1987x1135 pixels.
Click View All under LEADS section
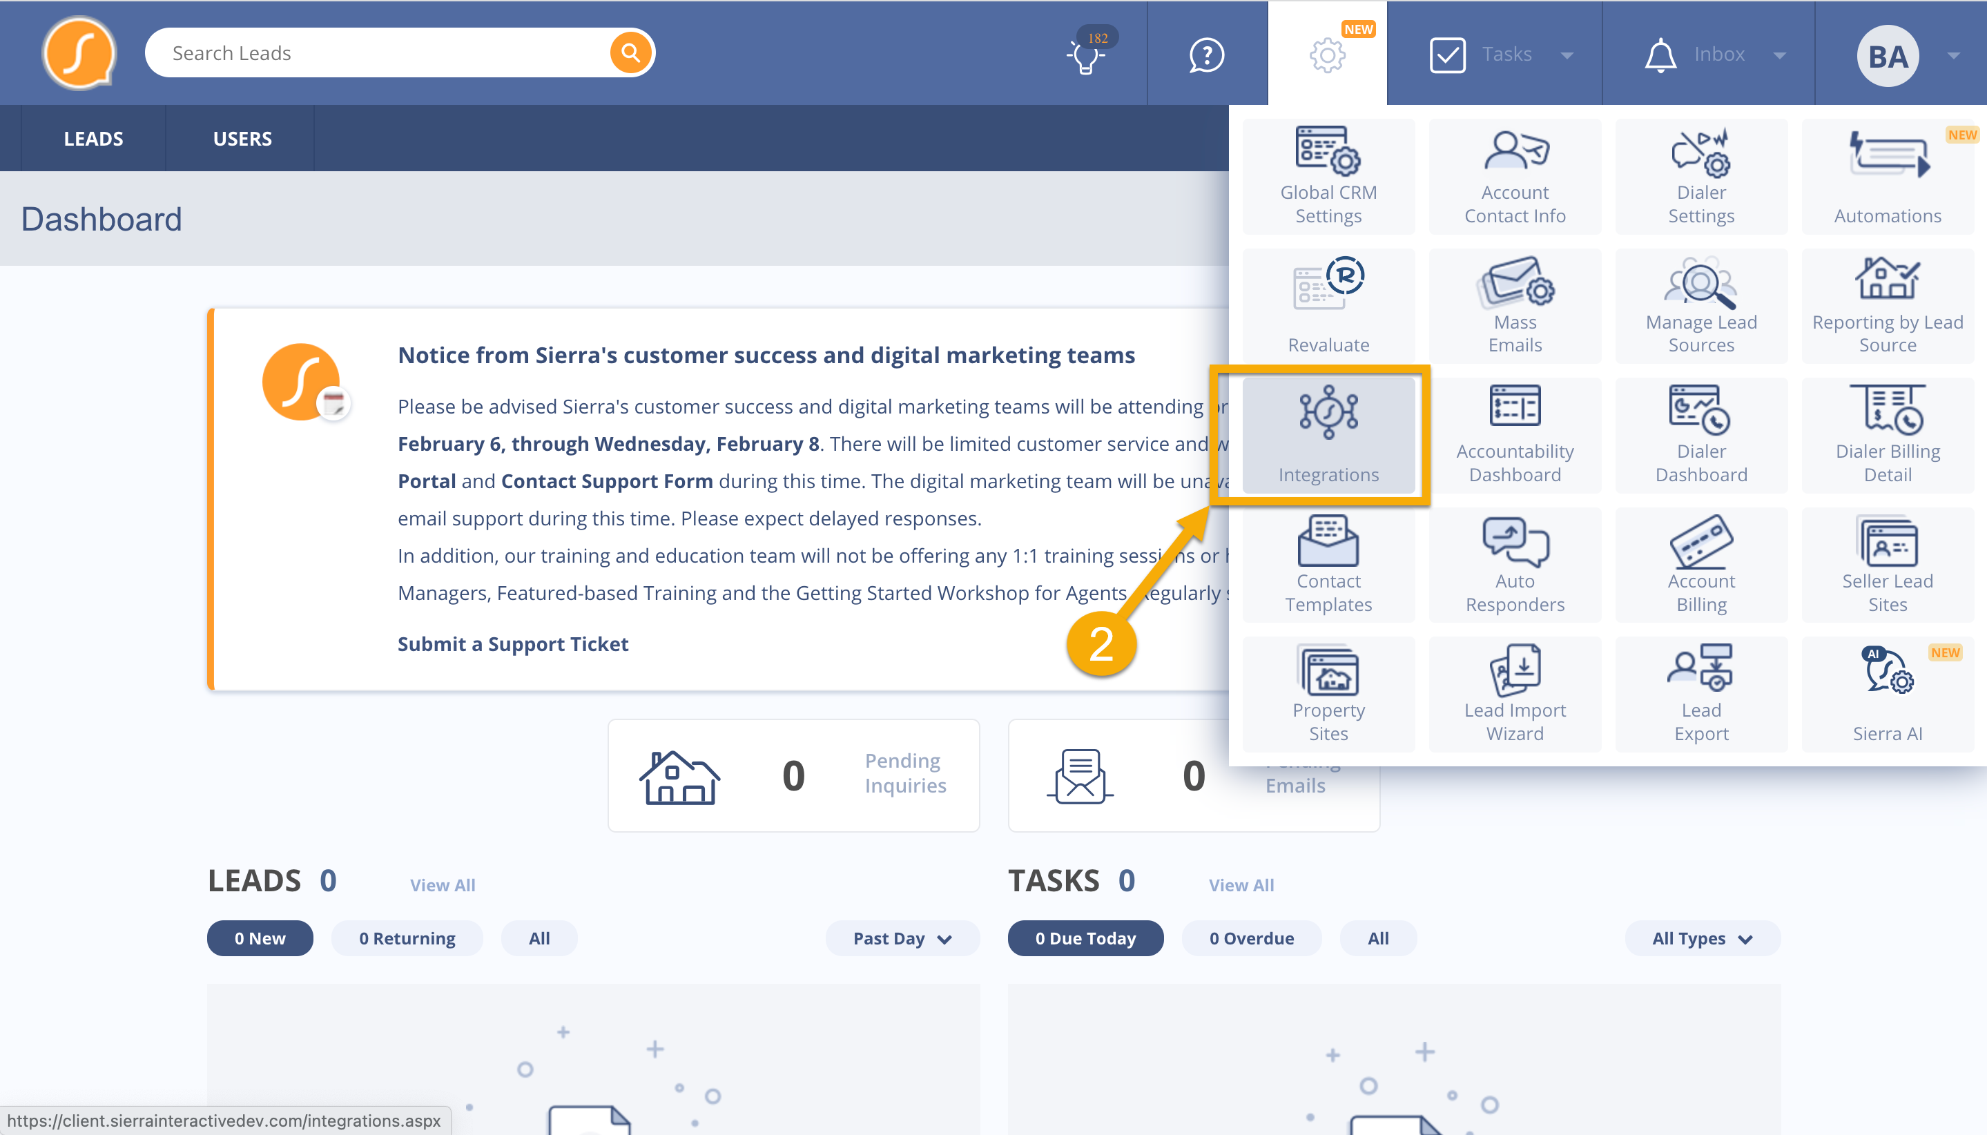[443, 884]
